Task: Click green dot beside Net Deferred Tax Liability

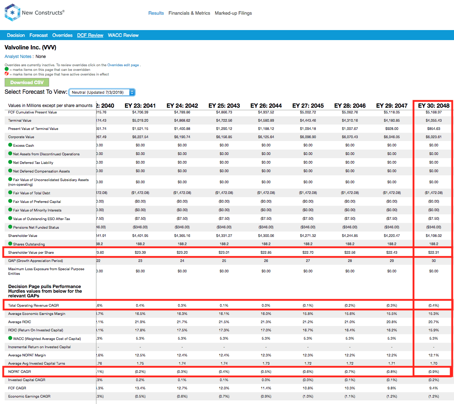Action: point(10,162)
